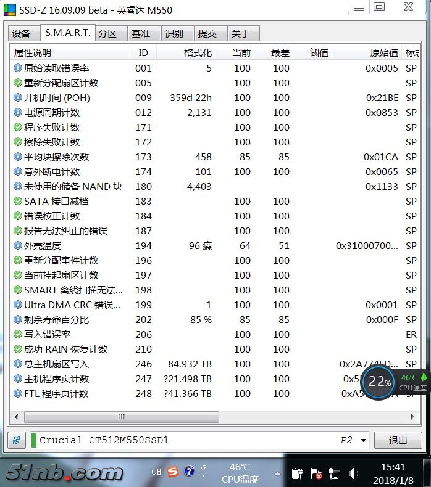Select the S.M.A.R.T. tab

click(67, 32)
